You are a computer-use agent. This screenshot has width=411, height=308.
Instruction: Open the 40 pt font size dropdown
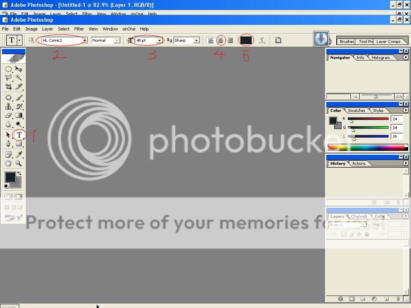[159, 41]
